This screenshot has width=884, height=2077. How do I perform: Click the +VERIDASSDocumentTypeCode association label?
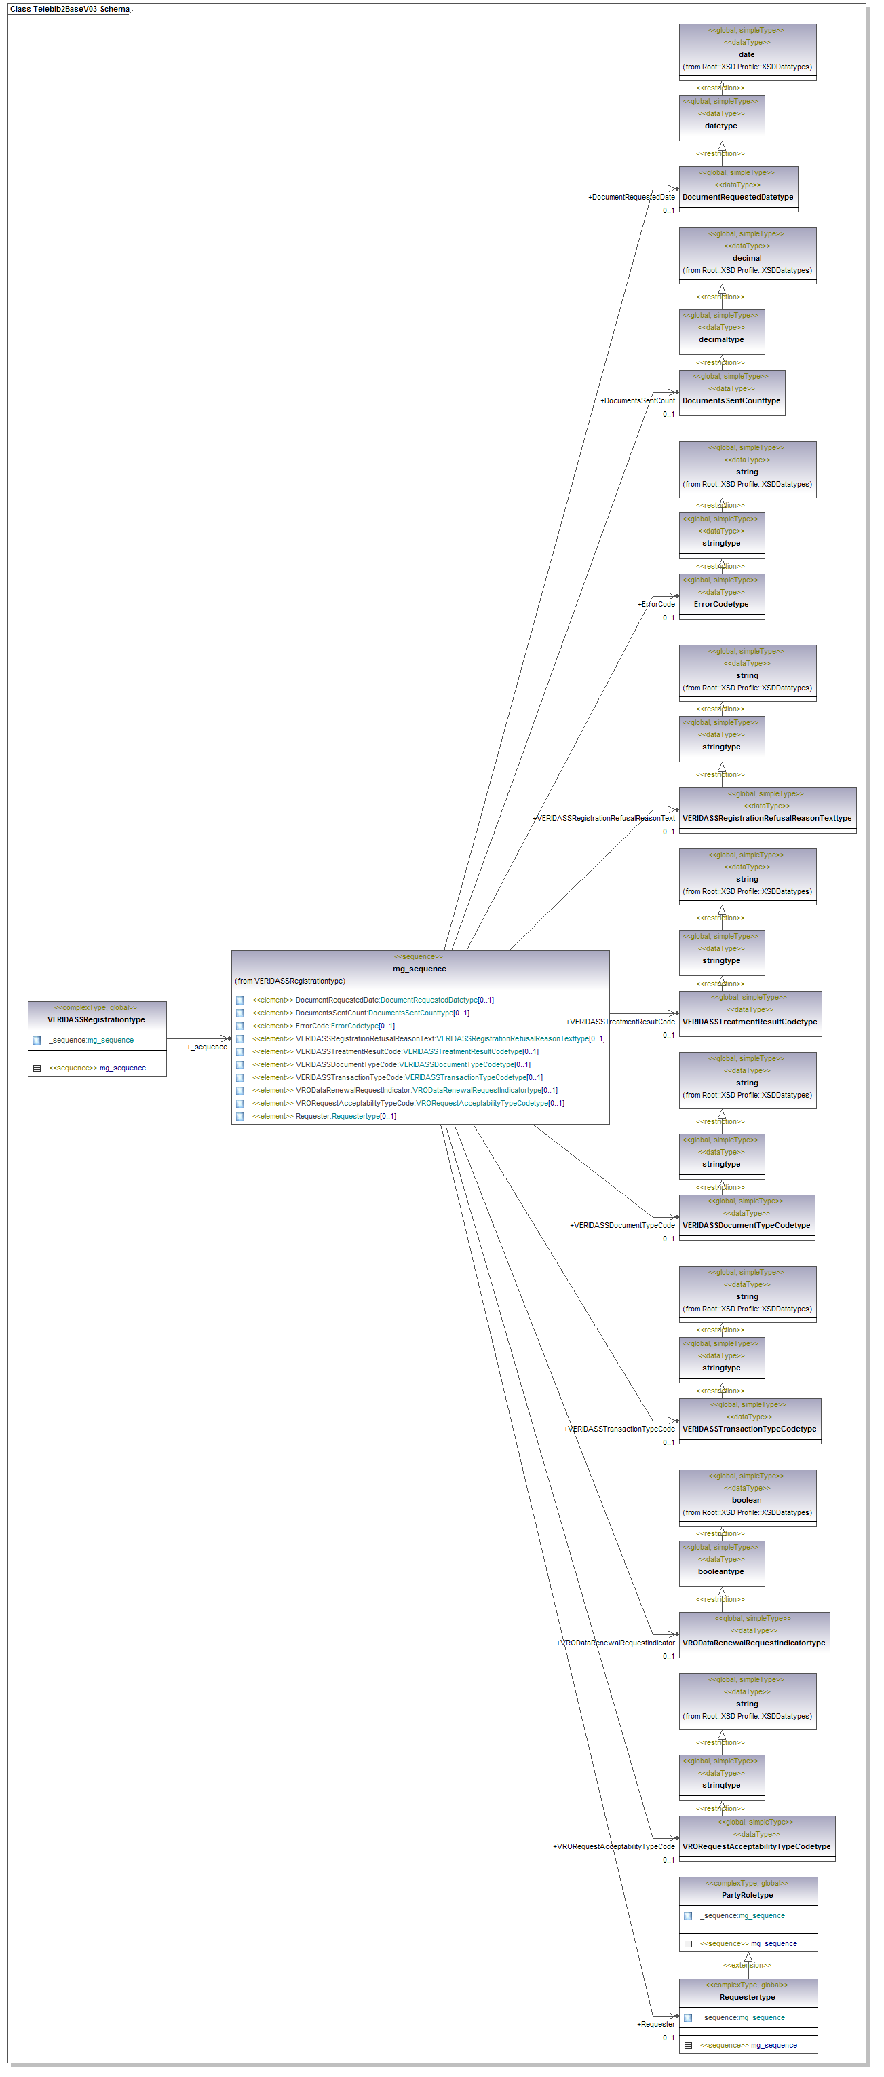tap(622, 1226)
